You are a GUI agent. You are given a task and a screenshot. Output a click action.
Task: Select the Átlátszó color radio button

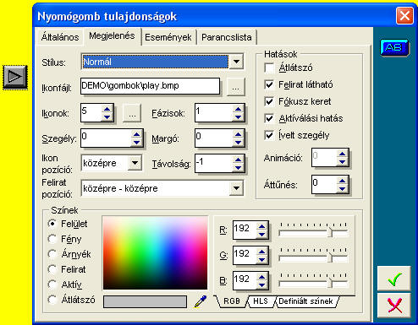pyautogui.click(x=52, y=300)
